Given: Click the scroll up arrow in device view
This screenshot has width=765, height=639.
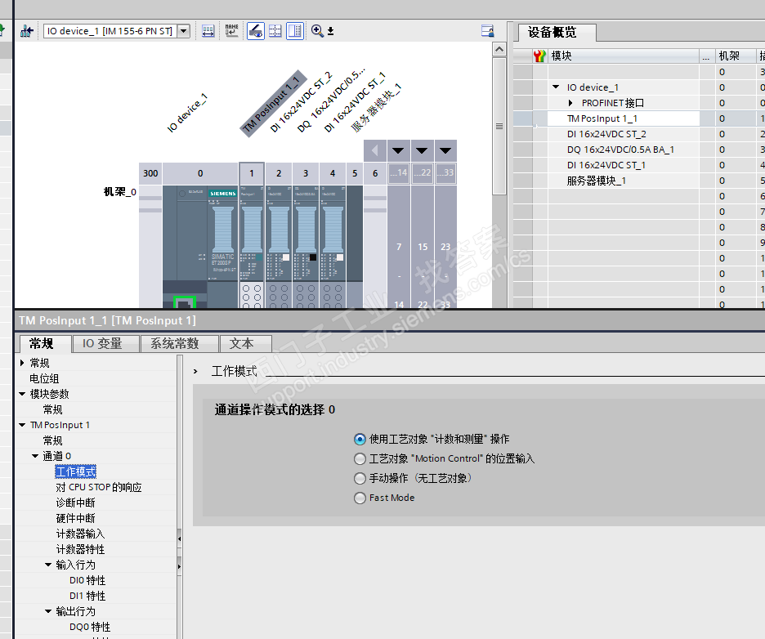Looking at the screenshot, I should point(499,49).
